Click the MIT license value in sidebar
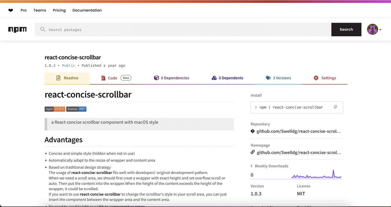Image resolution: width=391 pixels, height=207 pixels. pos(301,194)
